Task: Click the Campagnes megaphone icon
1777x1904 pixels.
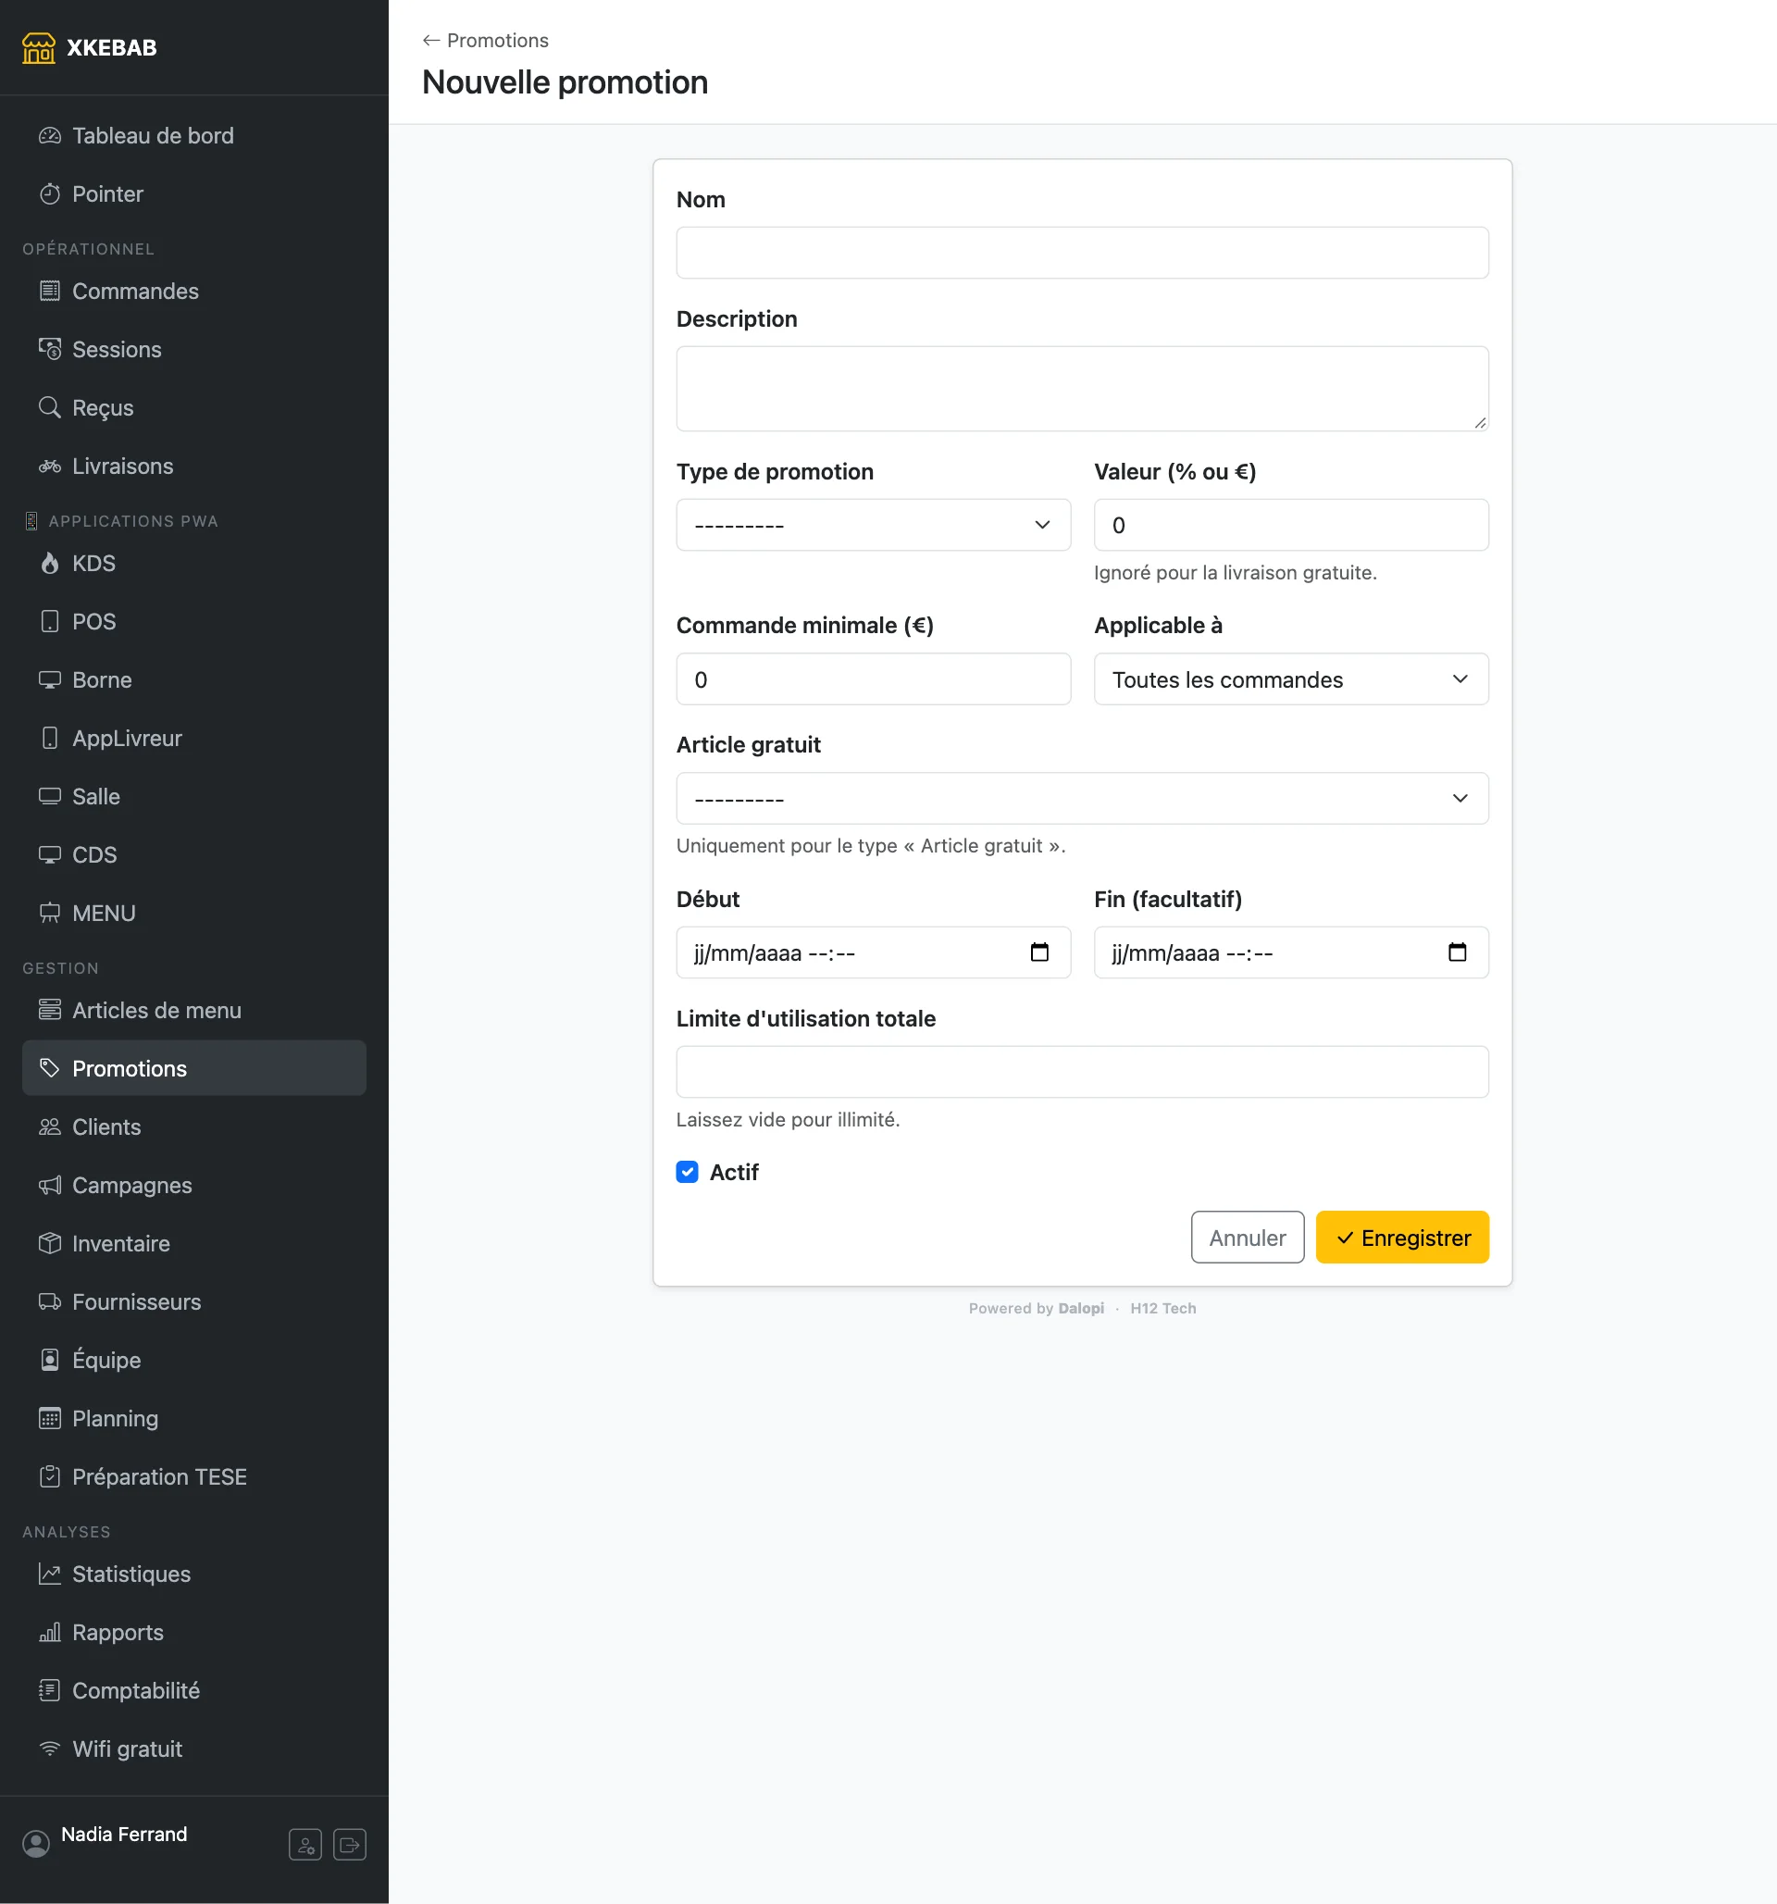Action: click(50, 1185)
